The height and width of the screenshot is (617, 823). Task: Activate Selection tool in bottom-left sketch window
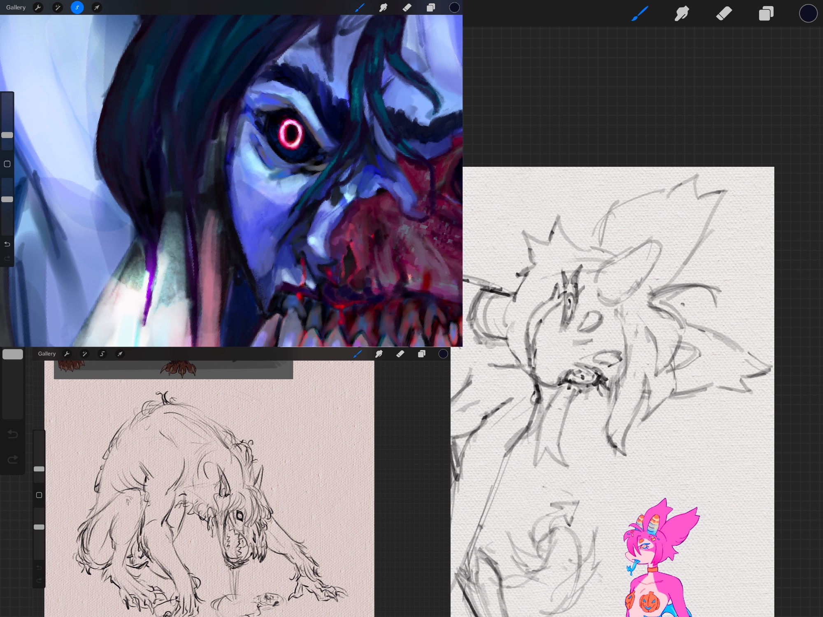pos(102,354)
